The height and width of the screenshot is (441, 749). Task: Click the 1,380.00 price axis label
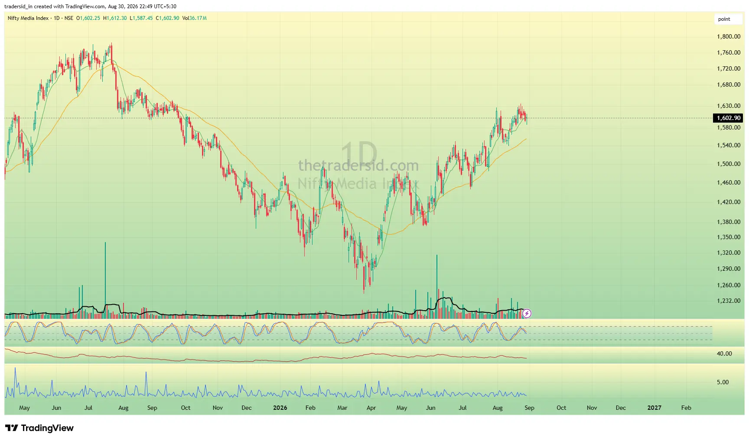pyautogui.click(x=729, y=222)
